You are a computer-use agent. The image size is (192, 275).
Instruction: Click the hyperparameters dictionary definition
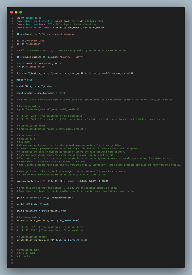click(x=64, y=181)
